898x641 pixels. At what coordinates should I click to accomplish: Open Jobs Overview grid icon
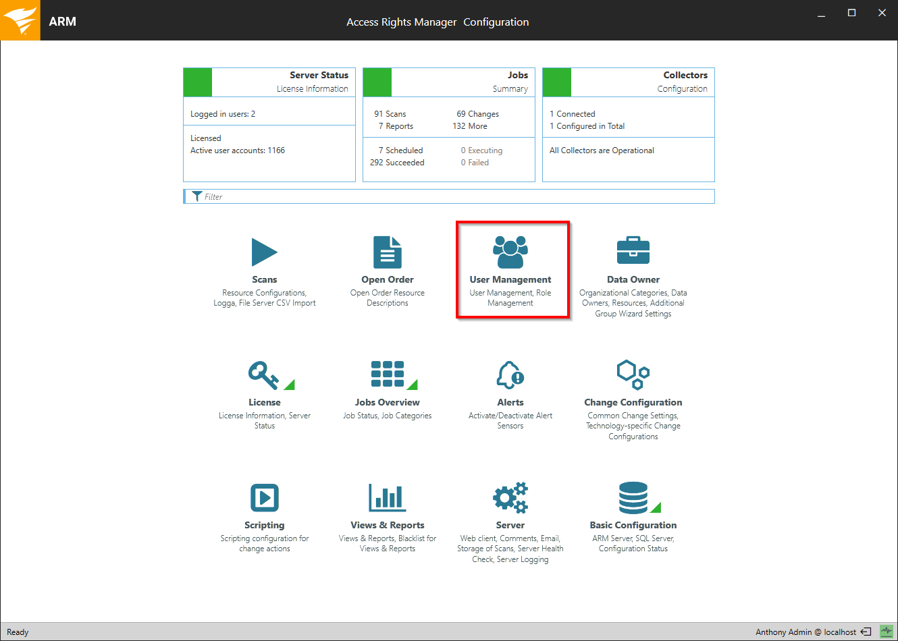click(x=388, y=374)
